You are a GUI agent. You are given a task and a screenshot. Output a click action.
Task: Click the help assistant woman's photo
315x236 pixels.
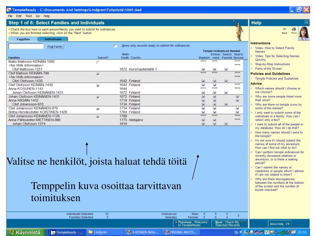coord(304,33)
